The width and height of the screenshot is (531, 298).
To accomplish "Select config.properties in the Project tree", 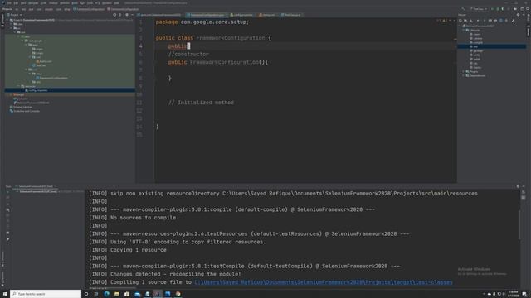I will pos(70,90).
